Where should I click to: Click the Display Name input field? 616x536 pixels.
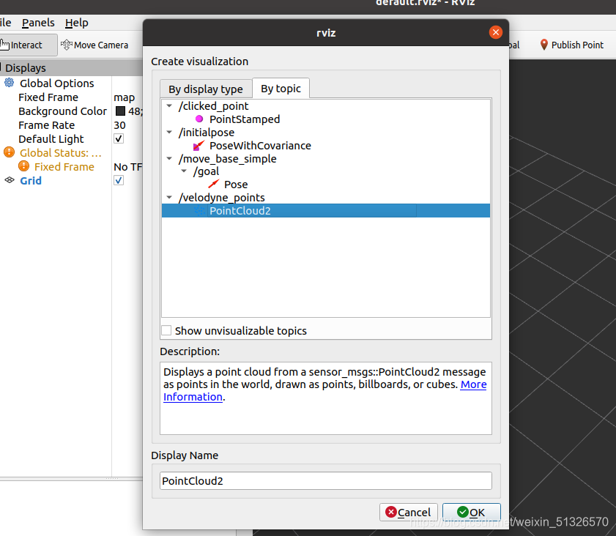(326, 480)
